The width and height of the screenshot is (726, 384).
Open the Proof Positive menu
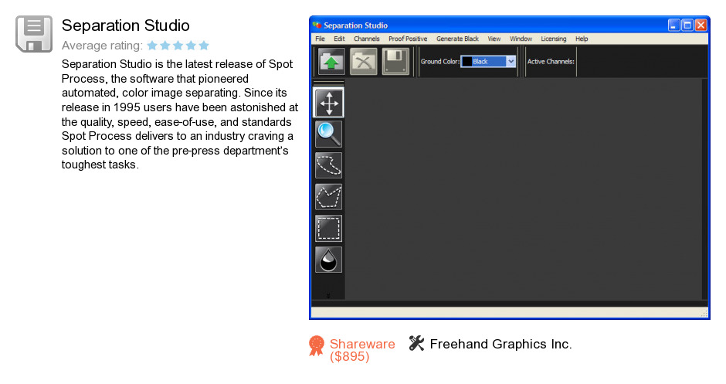coord(408,39)
